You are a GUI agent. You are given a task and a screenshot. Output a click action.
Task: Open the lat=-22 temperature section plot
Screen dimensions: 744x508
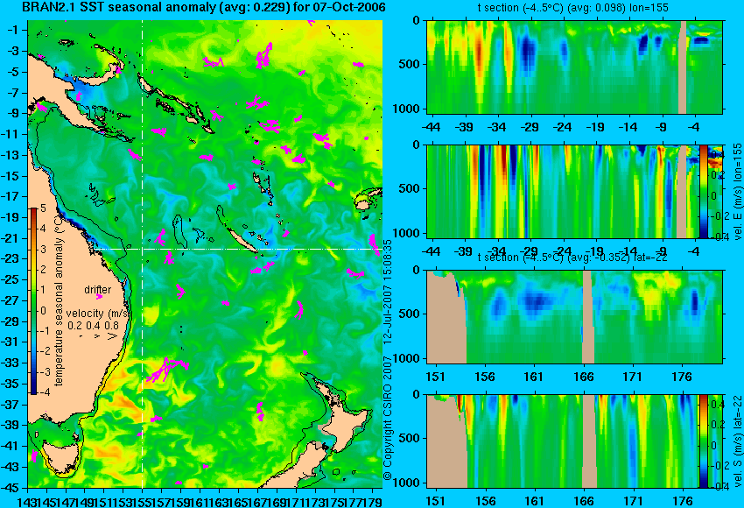pos(574,317)
